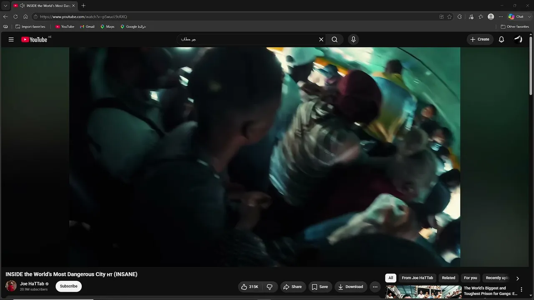Screen dimensions: 534x300
Task: Expand the Other favorites folder
Action: [515, 27]
